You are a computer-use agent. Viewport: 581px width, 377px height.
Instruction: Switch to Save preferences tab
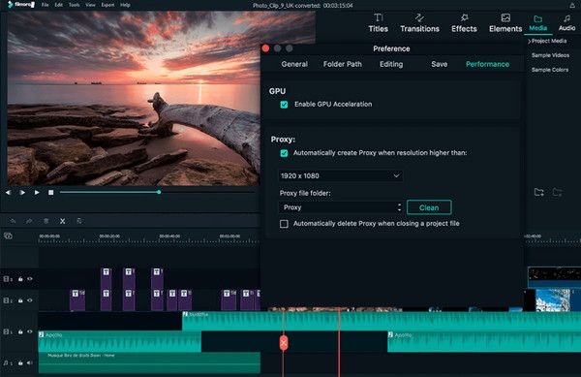click(x=439, y=64)
